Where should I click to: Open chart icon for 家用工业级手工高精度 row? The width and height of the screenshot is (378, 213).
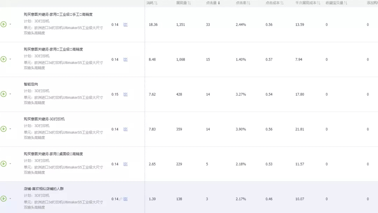[x=125, y=25]
